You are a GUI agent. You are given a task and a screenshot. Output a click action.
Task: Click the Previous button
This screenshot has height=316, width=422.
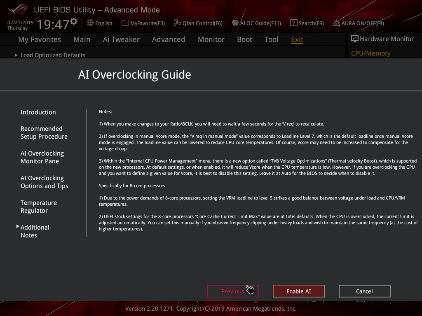click(232, 291)
